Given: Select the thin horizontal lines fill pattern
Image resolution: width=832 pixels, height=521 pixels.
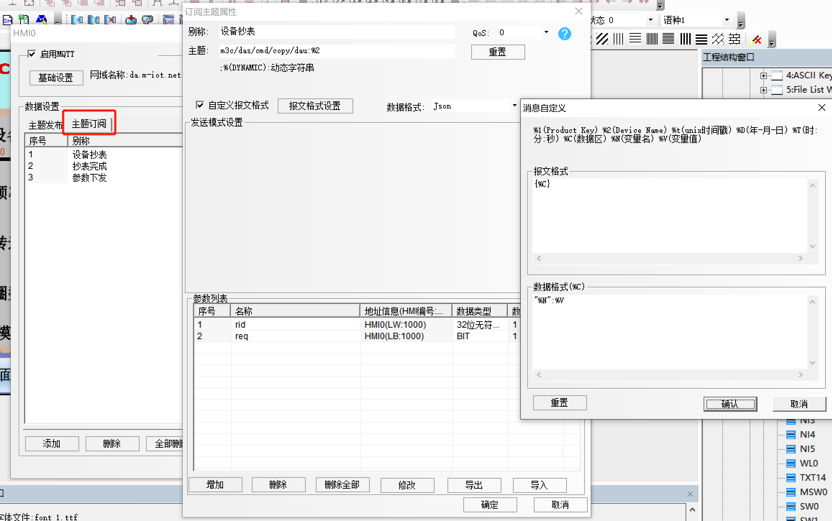Looking at the screenshot, I should click(635, 39).
